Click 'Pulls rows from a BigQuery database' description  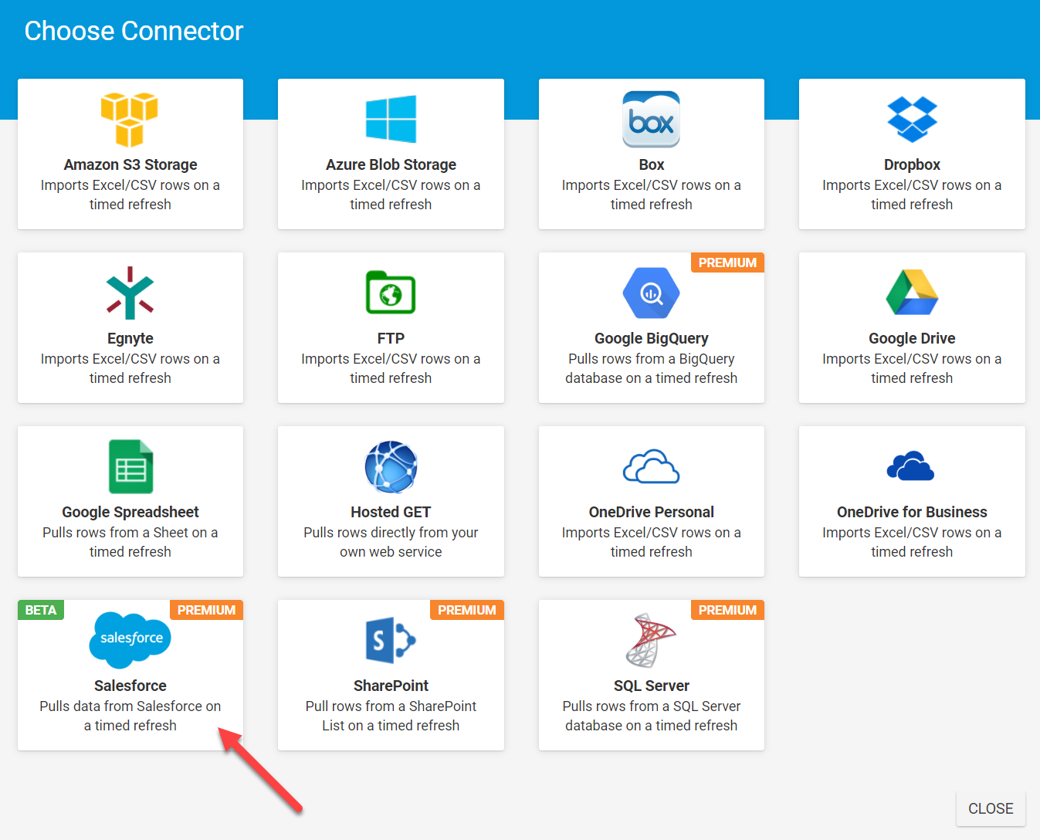(x=652, y=368)
